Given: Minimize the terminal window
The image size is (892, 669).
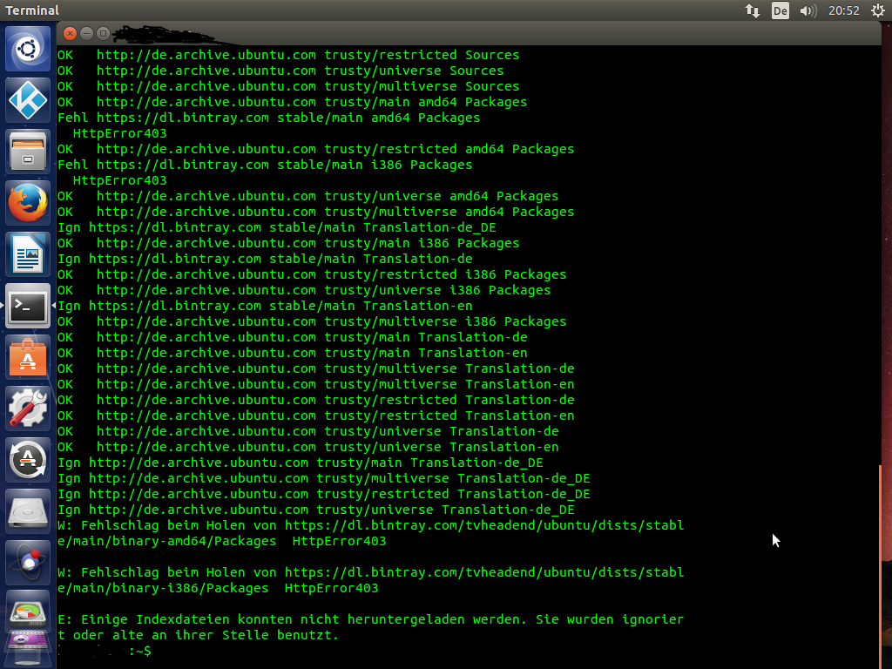Looking at the screenshot, I should (x=86, y=34).
